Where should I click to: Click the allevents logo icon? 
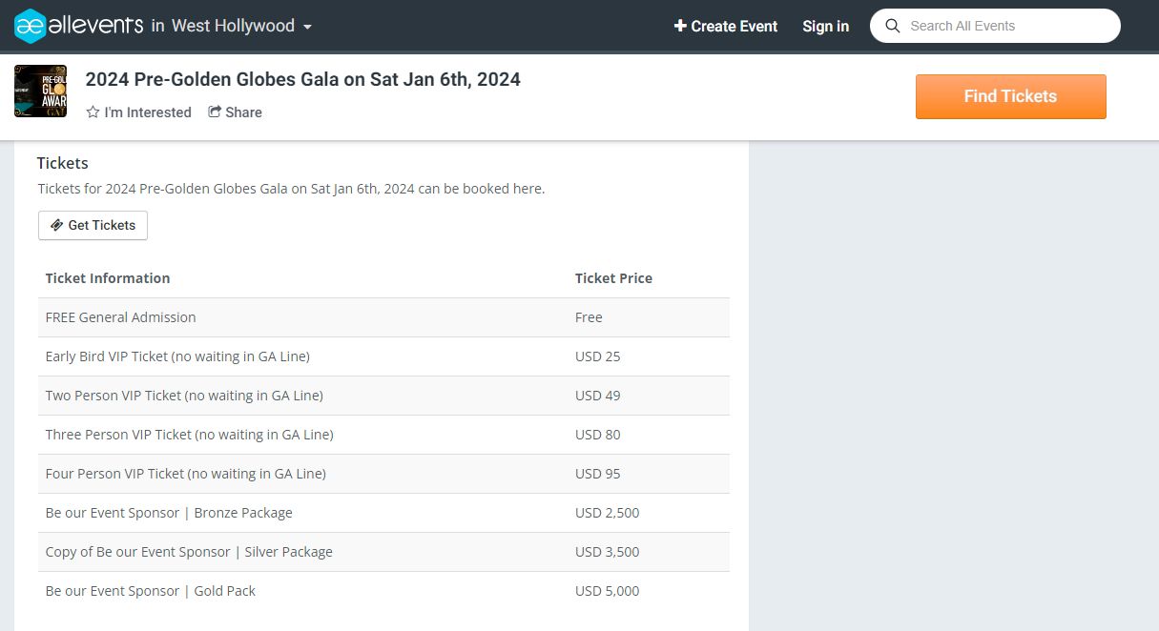31,26
